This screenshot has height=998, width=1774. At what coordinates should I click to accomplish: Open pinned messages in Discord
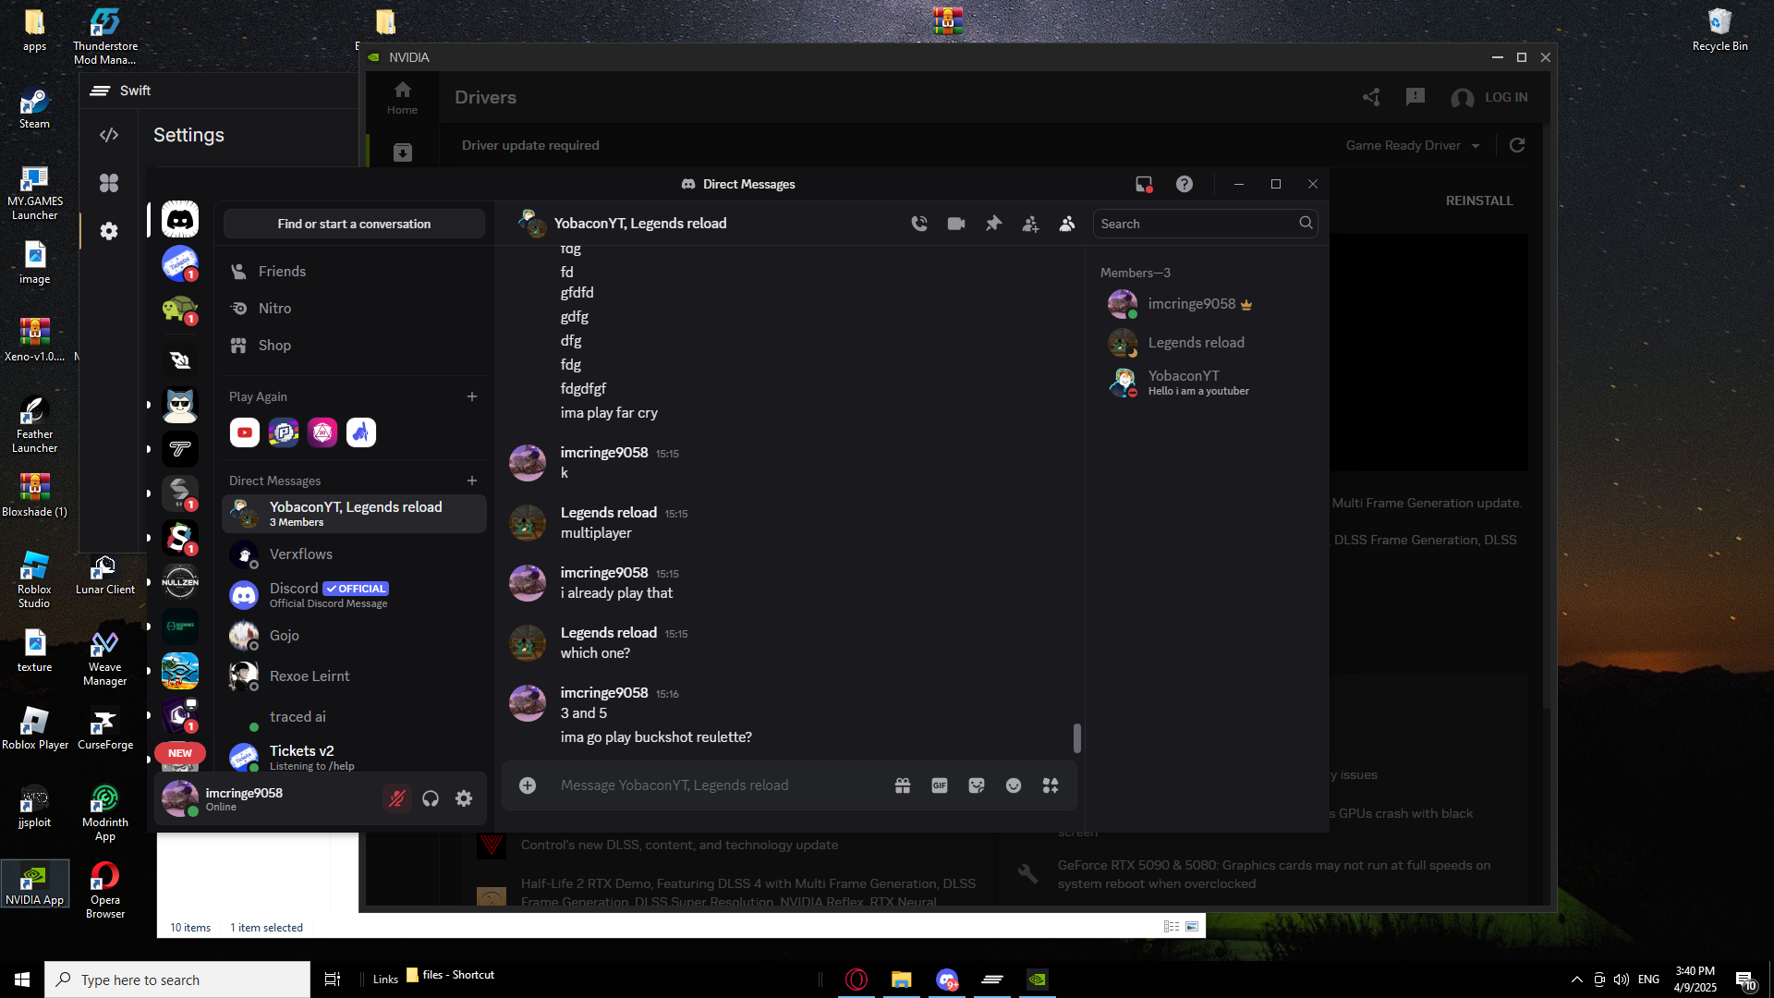993,224
